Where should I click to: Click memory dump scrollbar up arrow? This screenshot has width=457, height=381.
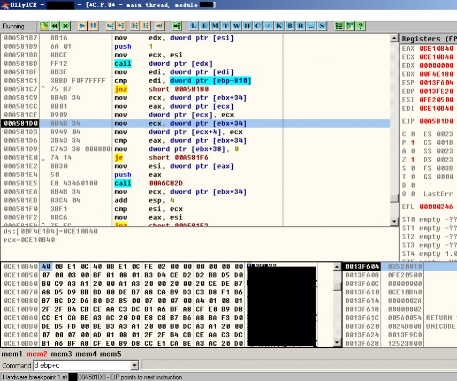pyautogui.click(x=337, y=266)
